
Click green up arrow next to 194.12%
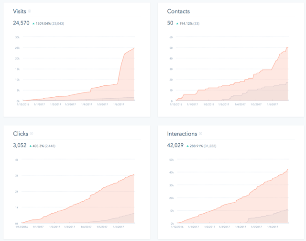[x=177, y=23]
